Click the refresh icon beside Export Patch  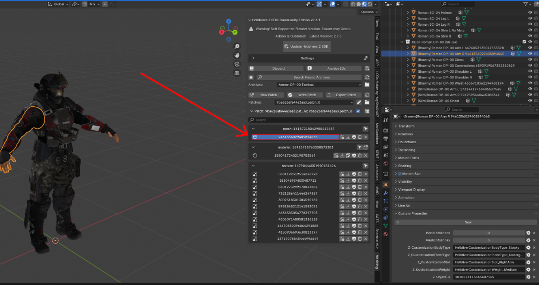tap(367, 95)
